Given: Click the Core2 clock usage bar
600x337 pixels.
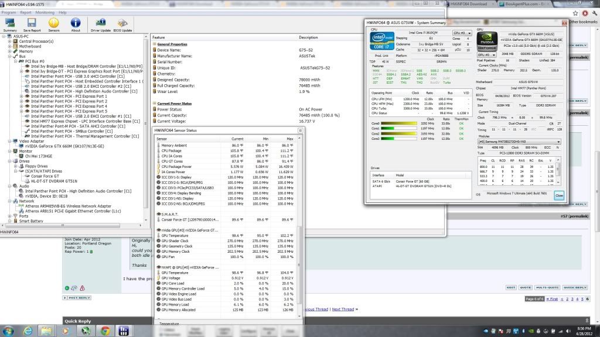Looking at the screenshot, I should (399, 134).
